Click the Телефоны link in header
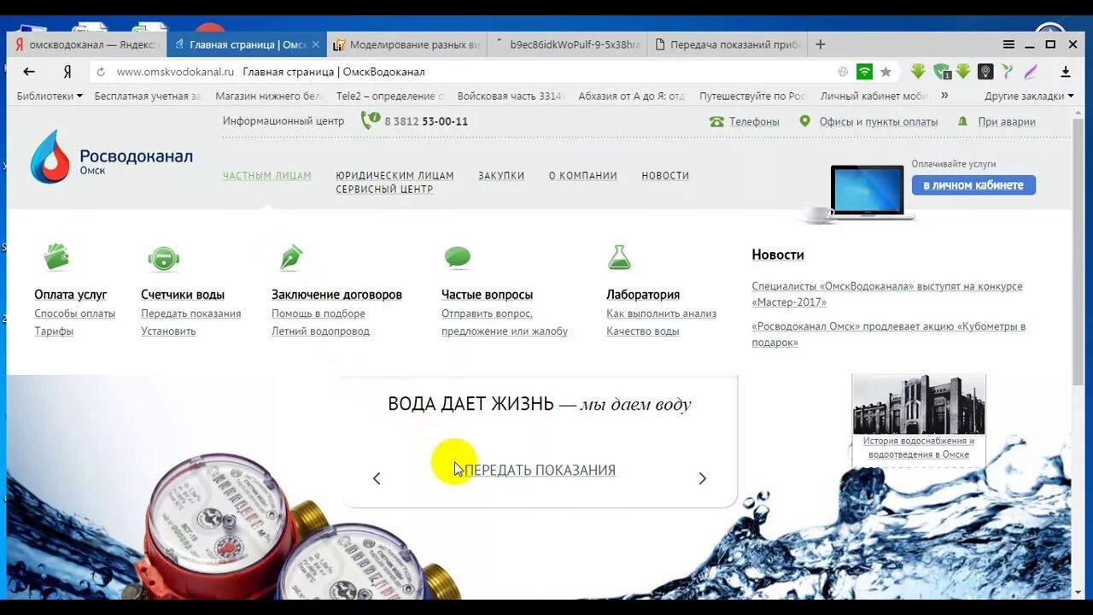The height and width of the screenshot is (615, 1093). click(x=754, y=121)
